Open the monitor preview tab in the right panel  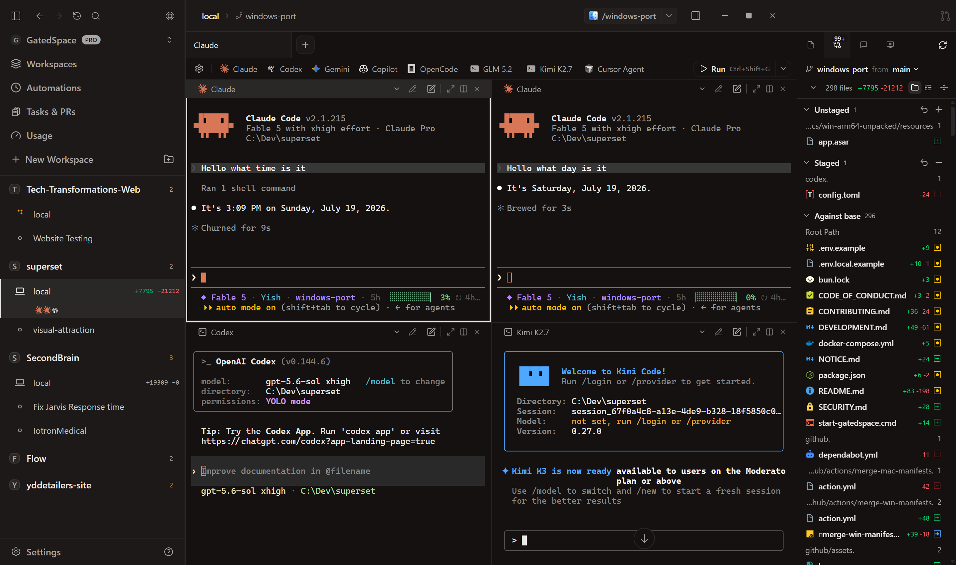click(x=890, y=45)
